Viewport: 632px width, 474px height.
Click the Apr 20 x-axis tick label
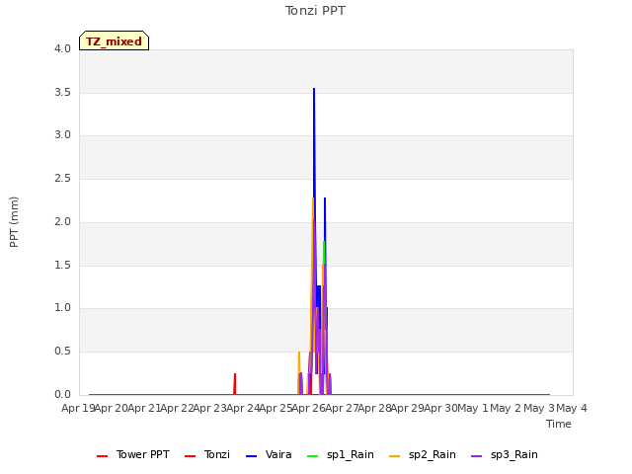112,408
